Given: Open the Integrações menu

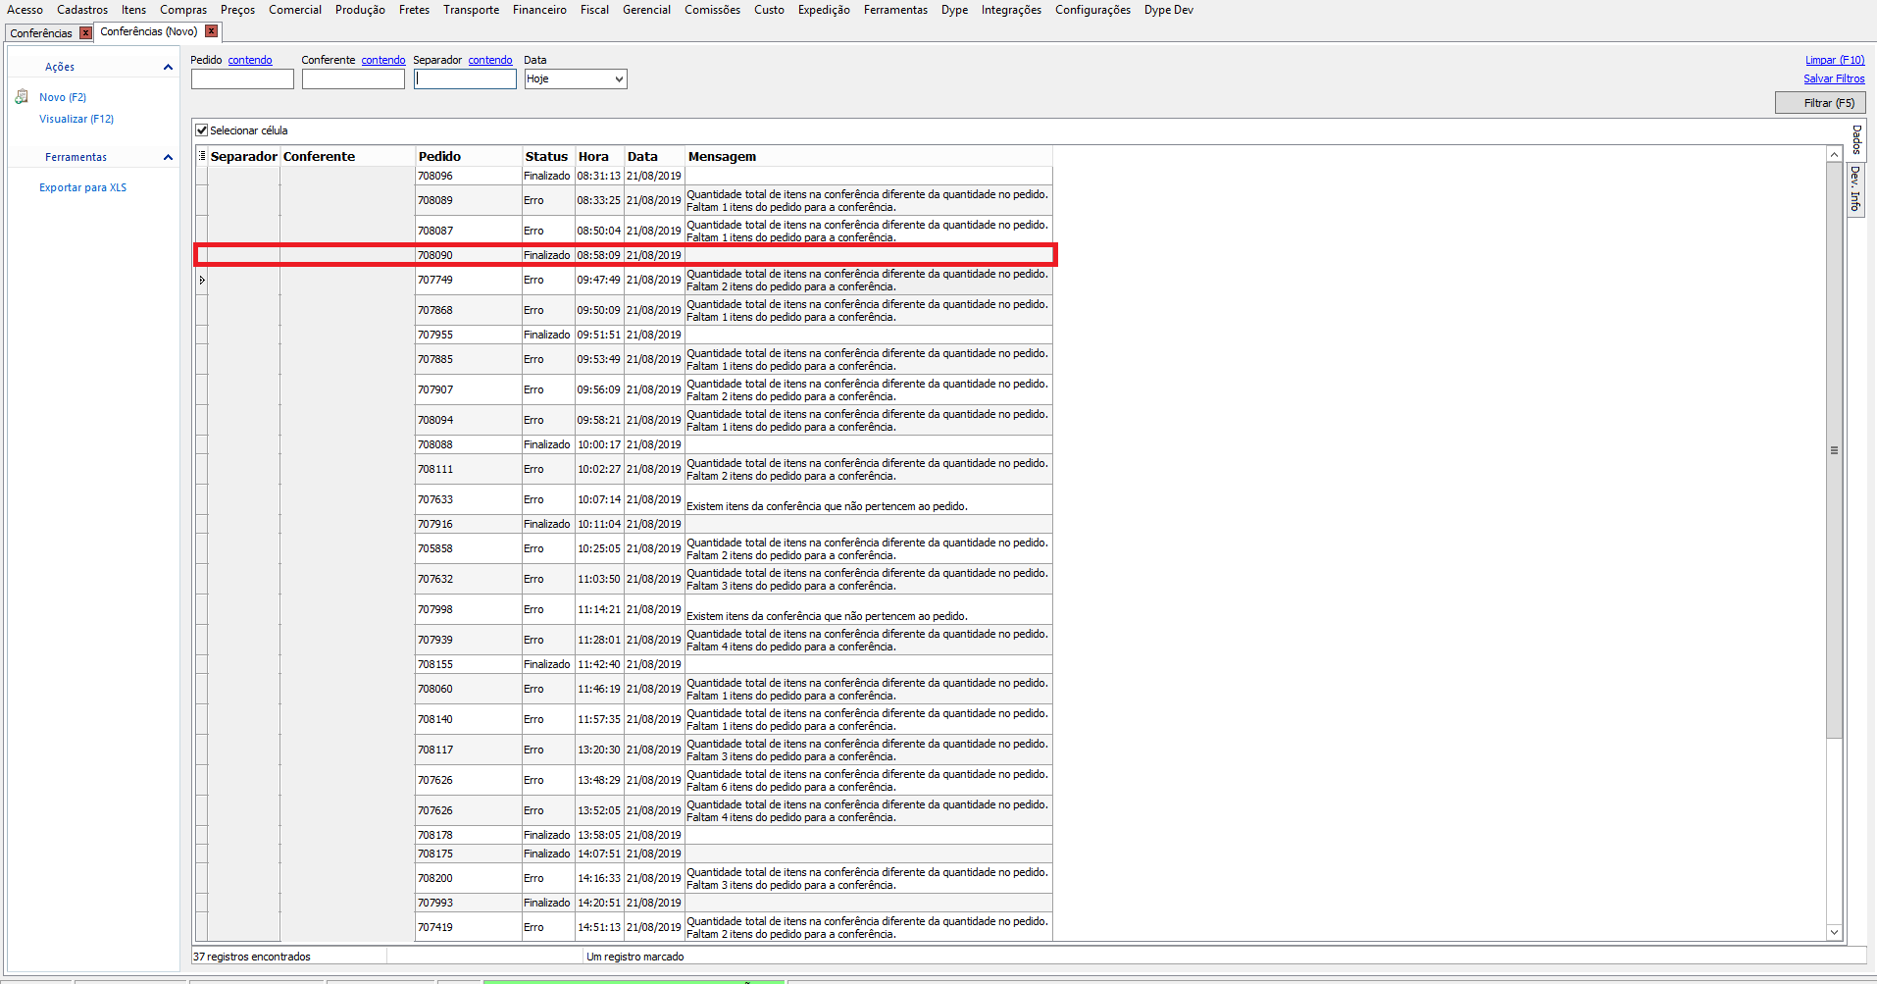Looking at the screenshot, I should 1011,10.
